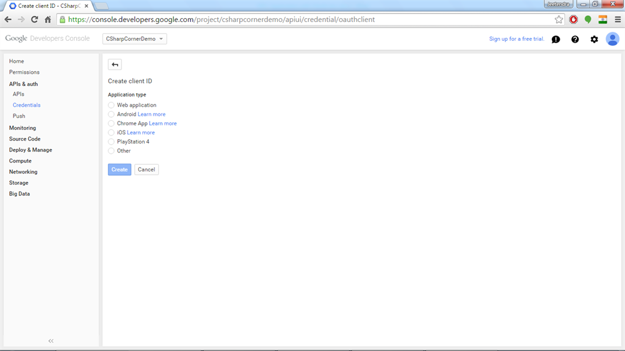The image size is (625, 351).
Task: Open Permissions in the sidebar
Action: pyautogui.click(x=24, y=72)
